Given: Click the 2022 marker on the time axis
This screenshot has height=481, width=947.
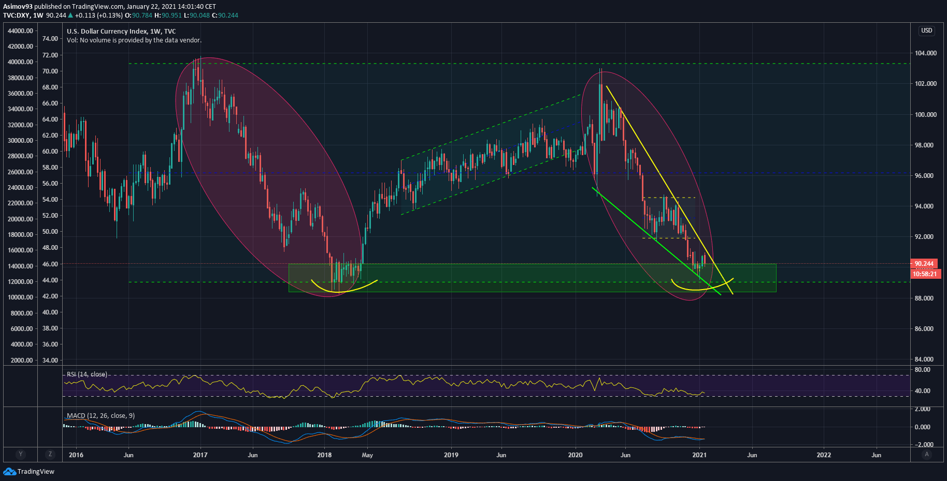Looking at the screenshot, I should [x=823, y=455].
